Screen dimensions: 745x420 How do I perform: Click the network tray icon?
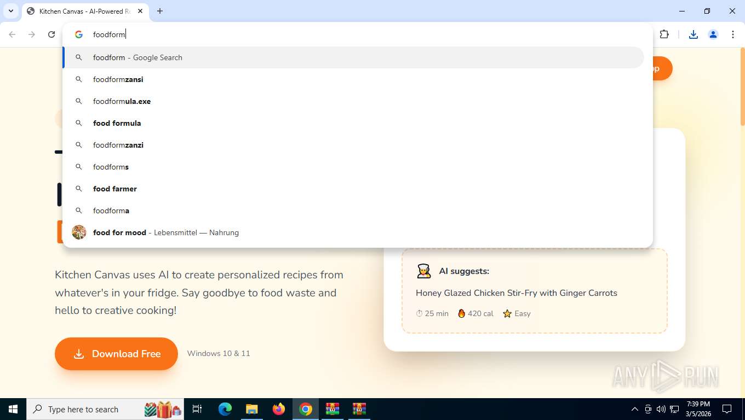(674, 409)
